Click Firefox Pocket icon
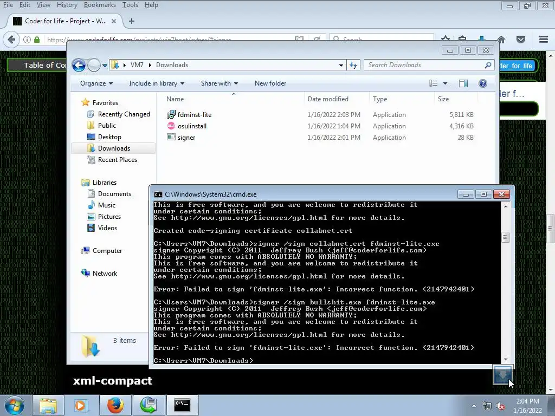The height and width of the screenshot is (416, 555). point(521,39)
